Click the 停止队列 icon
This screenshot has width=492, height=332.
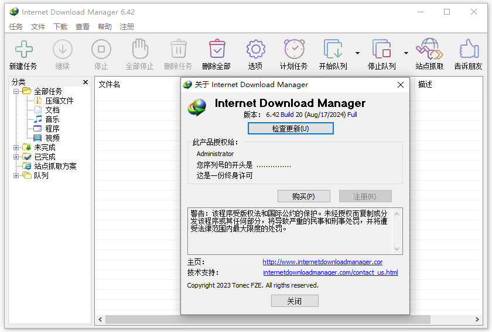381,49
